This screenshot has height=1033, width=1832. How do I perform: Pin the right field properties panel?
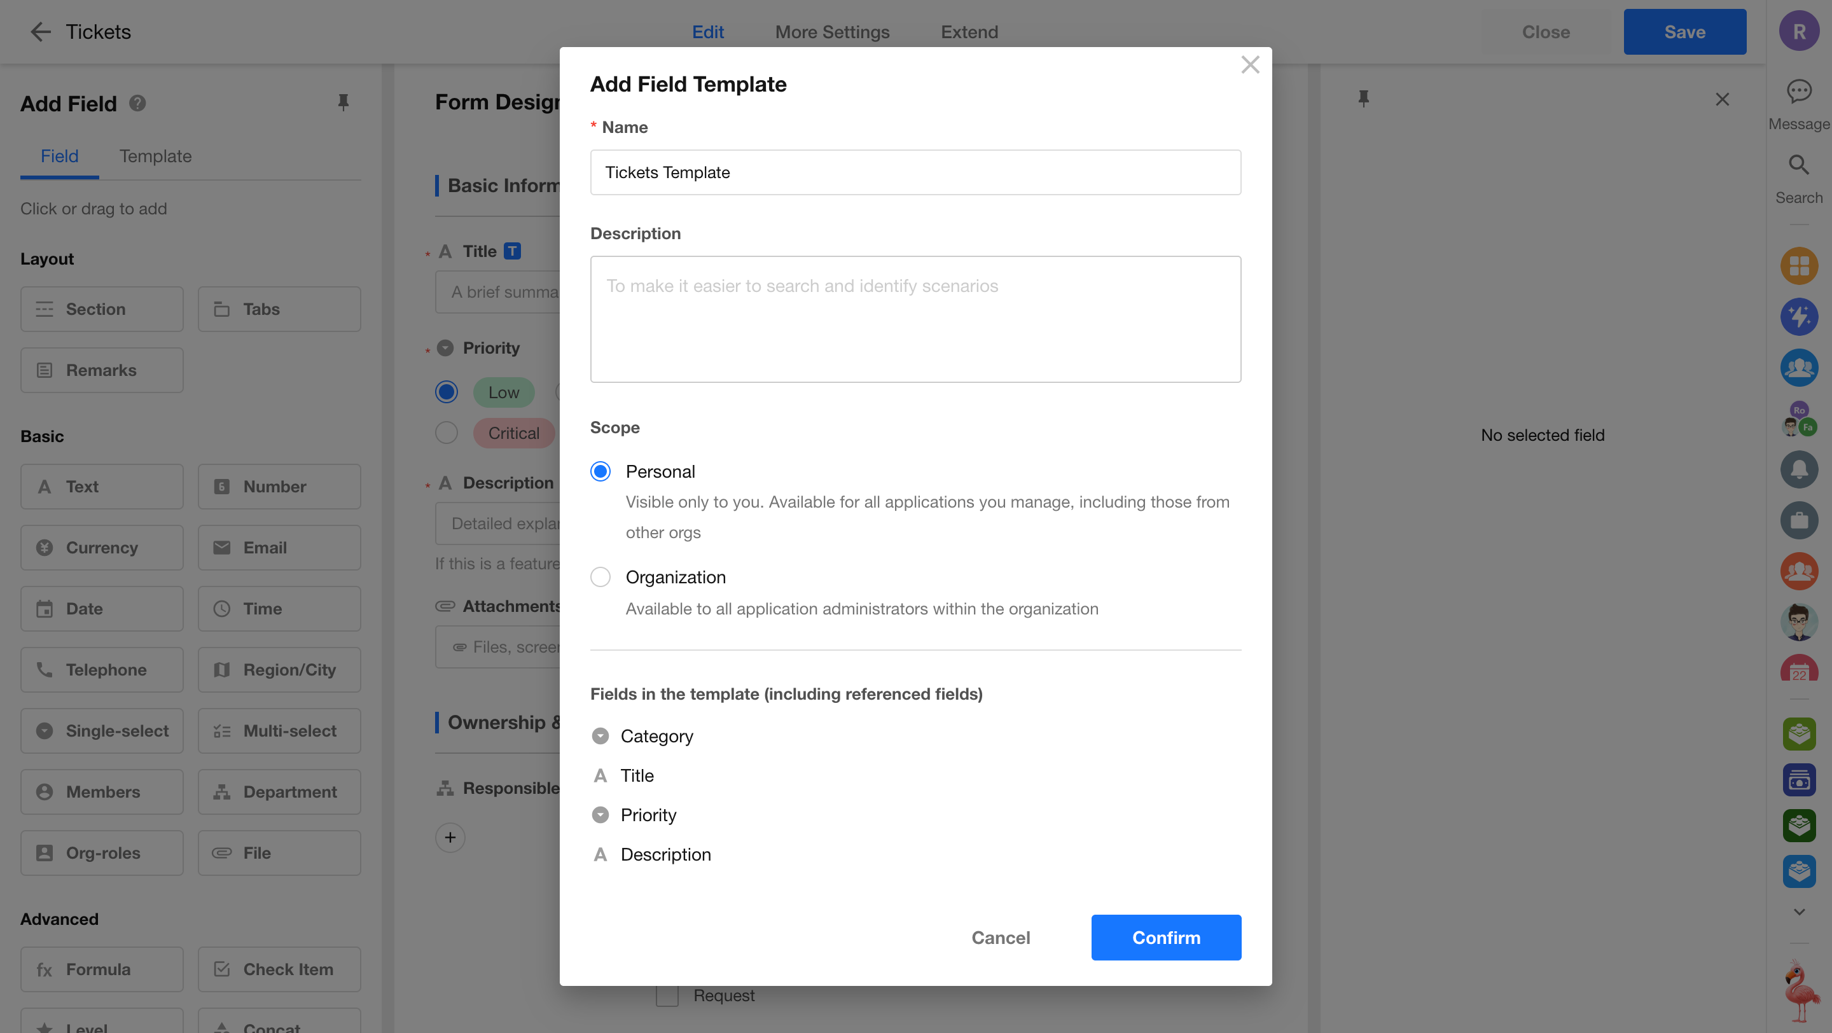coord(1363,99)
